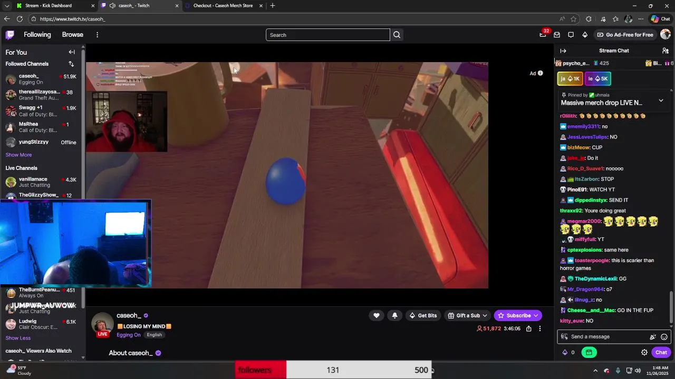Open browser extensions puzzle icon
675x379 pixels.
tap(589, 19)
